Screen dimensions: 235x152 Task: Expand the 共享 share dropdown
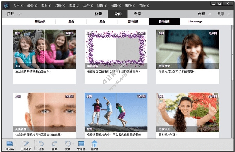click(x=228, y=14)
